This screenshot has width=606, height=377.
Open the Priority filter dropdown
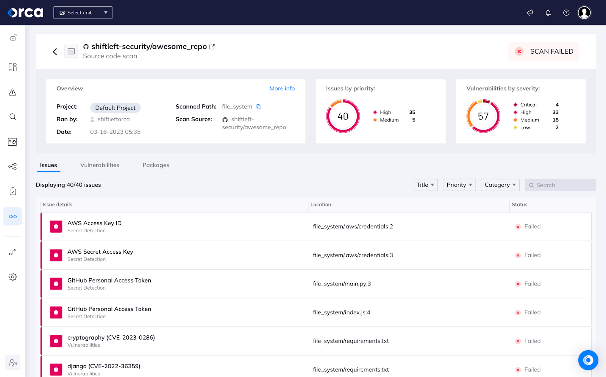click(459, 185)
